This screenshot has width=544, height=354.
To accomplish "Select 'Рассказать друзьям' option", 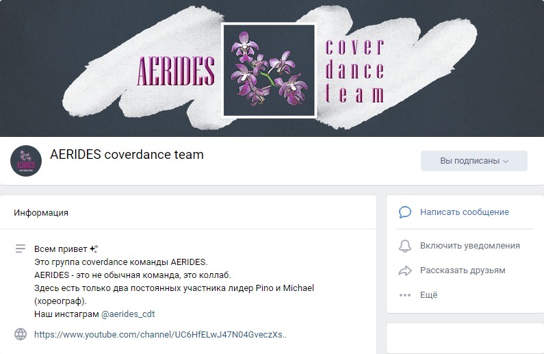I will 463,270.
